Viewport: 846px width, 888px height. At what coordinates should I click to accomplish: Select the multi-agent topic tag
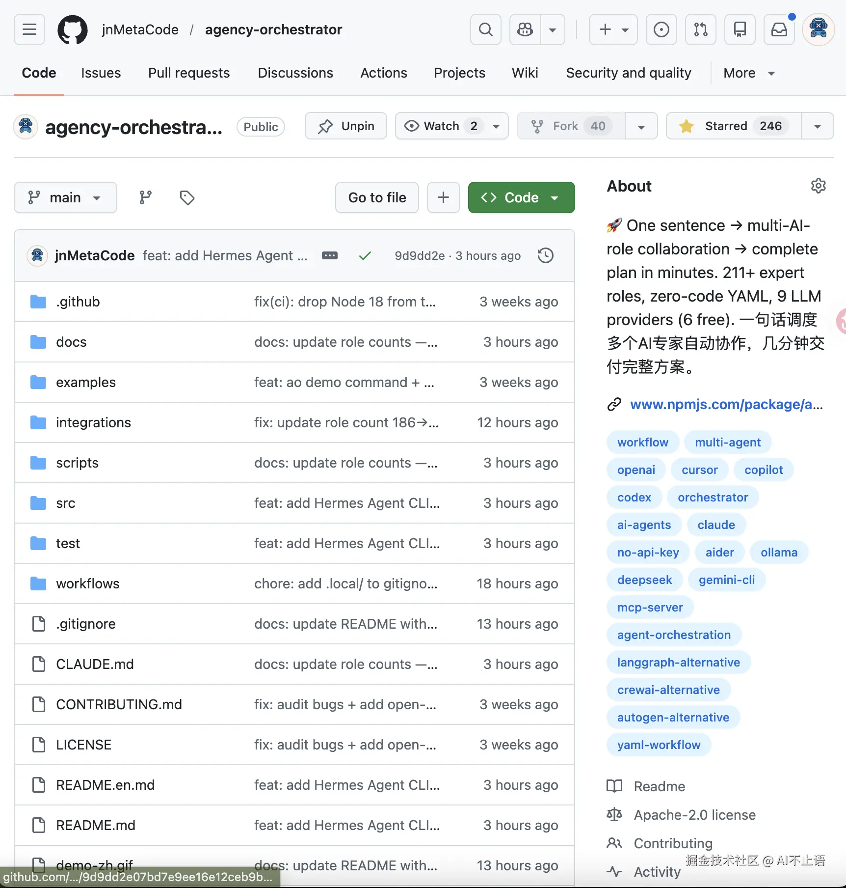pos(728,442)
